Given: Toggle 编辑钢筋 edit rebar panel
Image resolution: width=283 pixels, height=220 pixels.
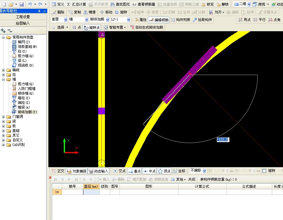Looking at the screenshot, I should tap(159, 20).
